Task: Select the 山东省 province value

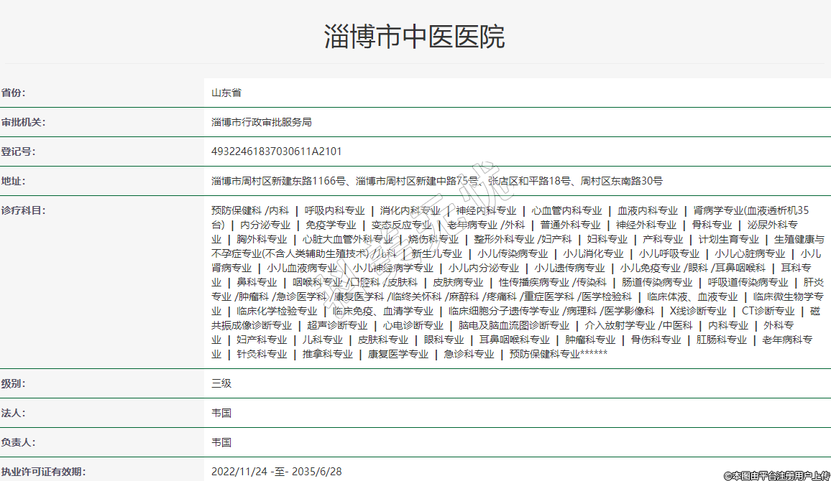Action: 226,93
